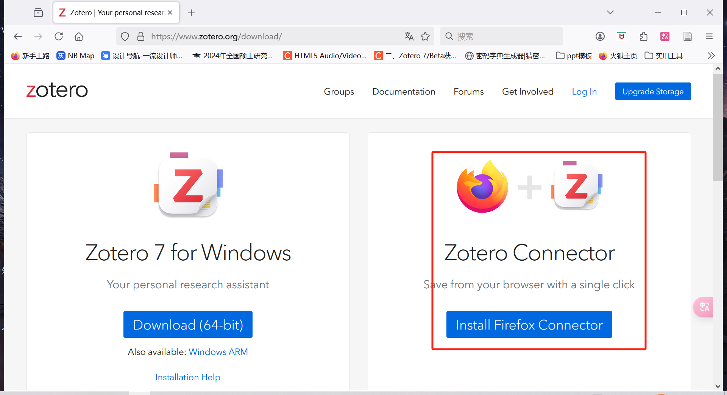Expand the list all tabs dropdown arrow
The width and height of the screenshot is (727, 395).
click(610, 12)
